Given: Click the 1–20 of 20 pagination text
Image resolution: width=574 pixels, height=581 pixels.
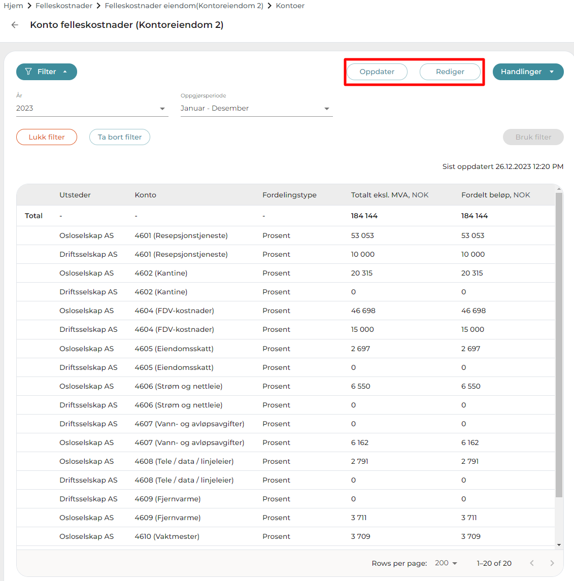Looking at the screenshot, I should [x=494, y=563].
